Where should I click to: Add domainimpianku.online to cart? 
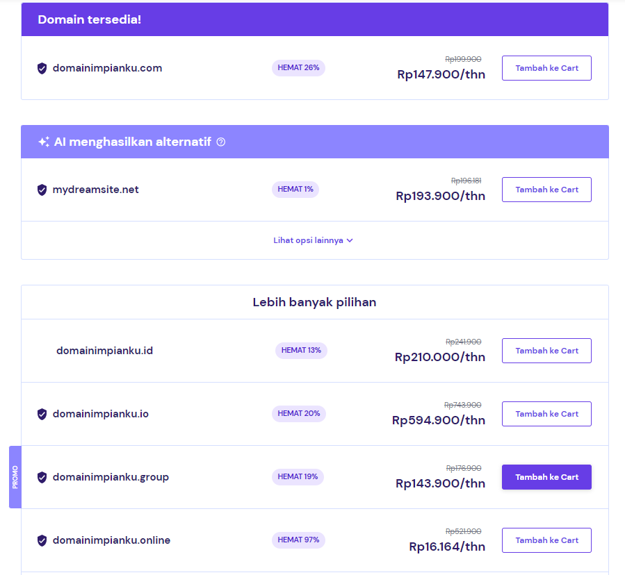pyautogui.click(x=546, y=540)
